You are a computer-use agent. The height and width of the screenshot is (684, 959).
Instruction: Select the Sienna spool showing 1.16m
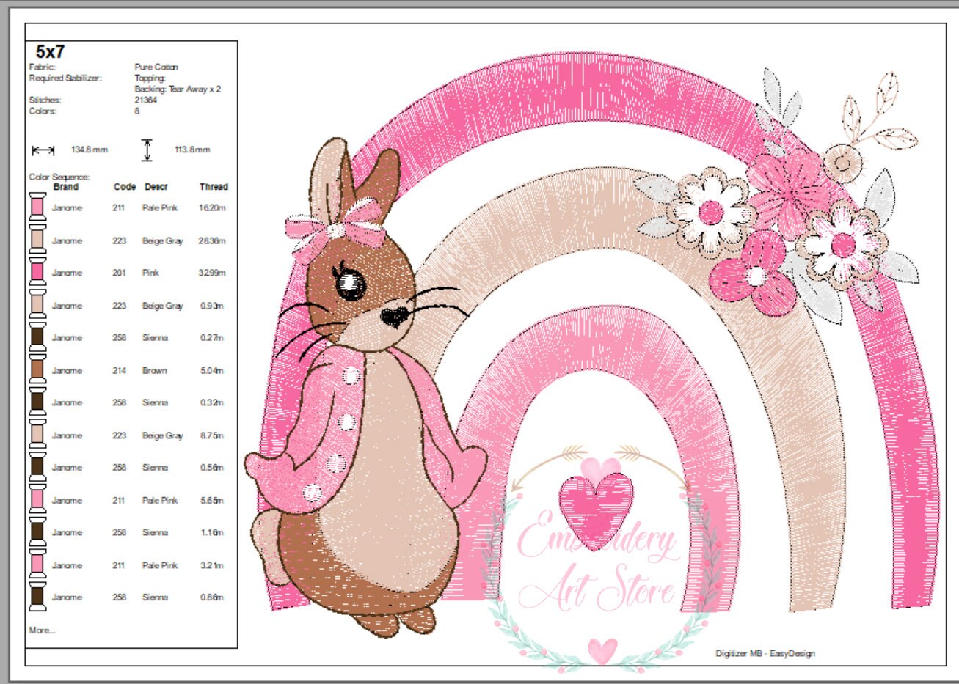(37, 531)
